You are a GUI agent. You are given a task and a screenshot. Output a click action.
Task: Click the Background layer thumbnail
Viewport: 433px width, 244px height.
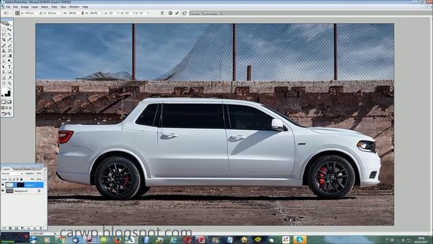tap(9, 191)
